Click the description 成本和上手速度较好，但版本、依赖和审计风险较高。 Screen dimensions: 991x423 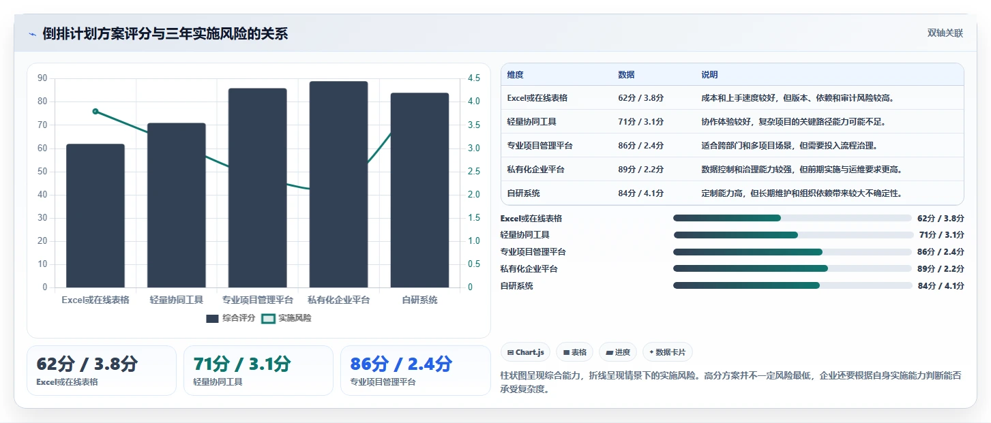[798, 98]
